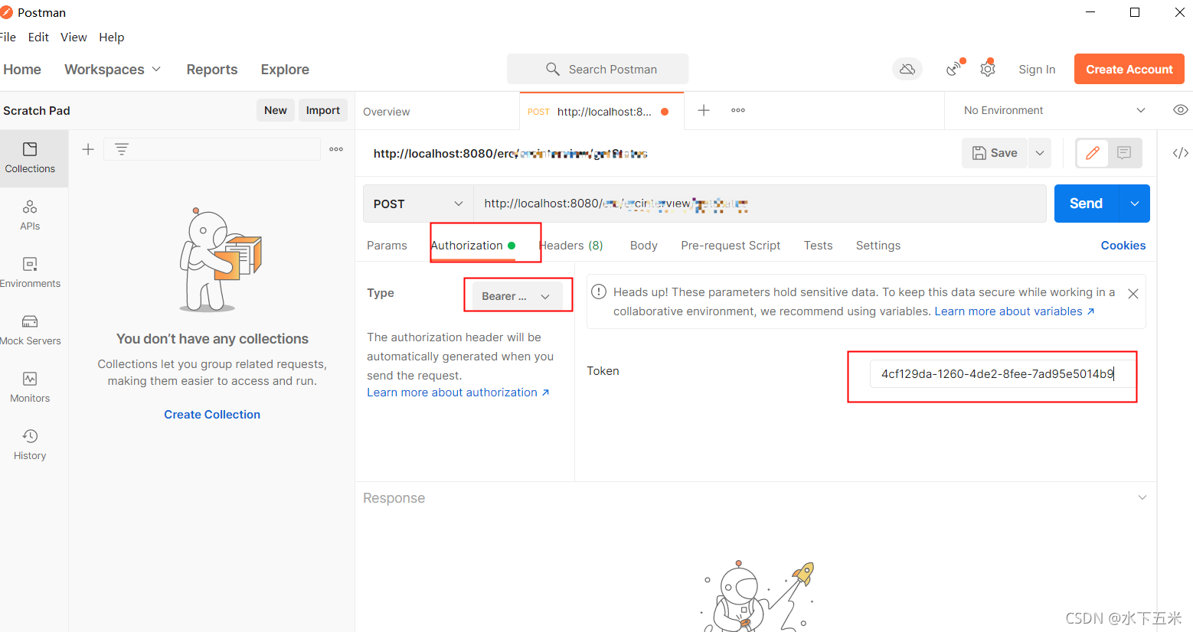Open Explore in the top navigation

coord(285,69)
